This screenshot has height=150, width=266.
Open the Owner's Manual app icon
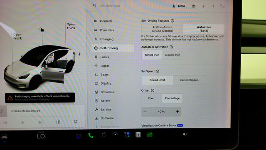(x=138, y=135)
